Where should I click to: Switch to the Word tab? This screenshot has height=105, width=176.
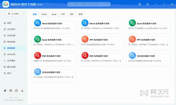point(44,14)
